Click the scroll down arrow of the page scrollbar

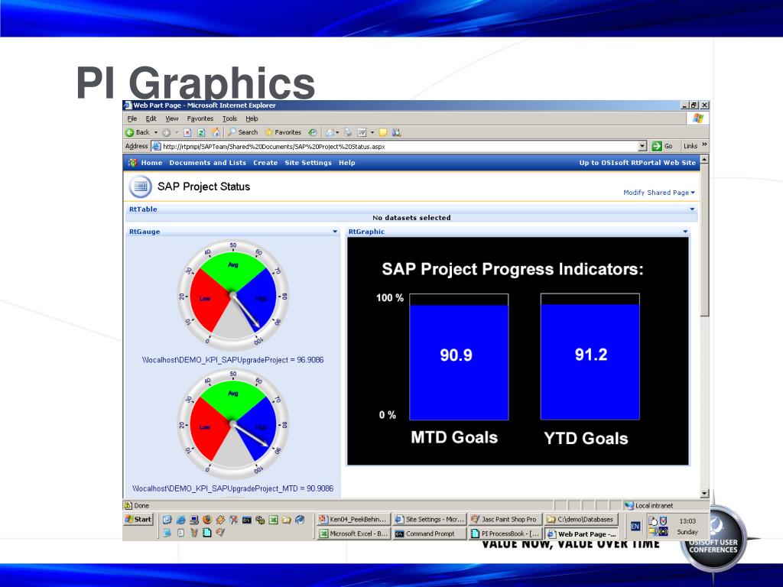coord(704,493)
